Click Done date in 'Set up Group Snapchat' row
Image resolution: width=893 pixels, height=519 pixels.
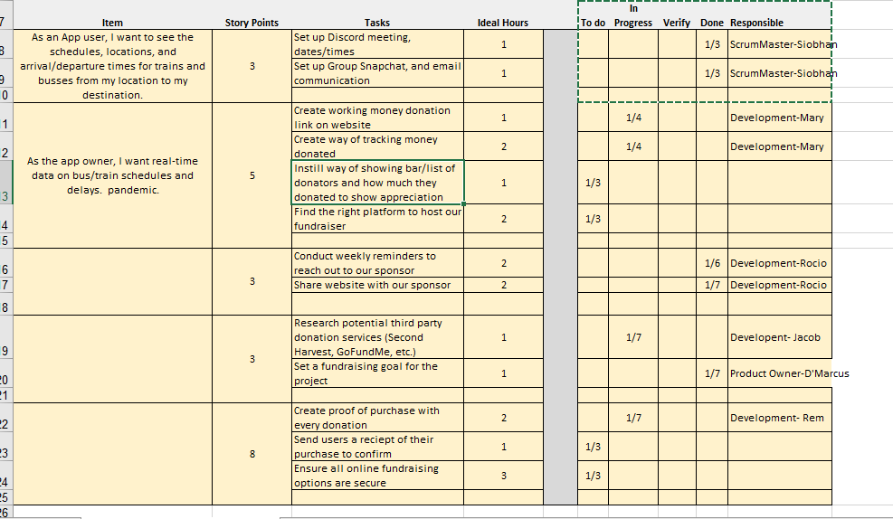712,73
